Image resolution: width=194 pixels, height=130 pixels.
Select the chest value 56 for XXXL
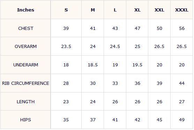click(182, 29)
